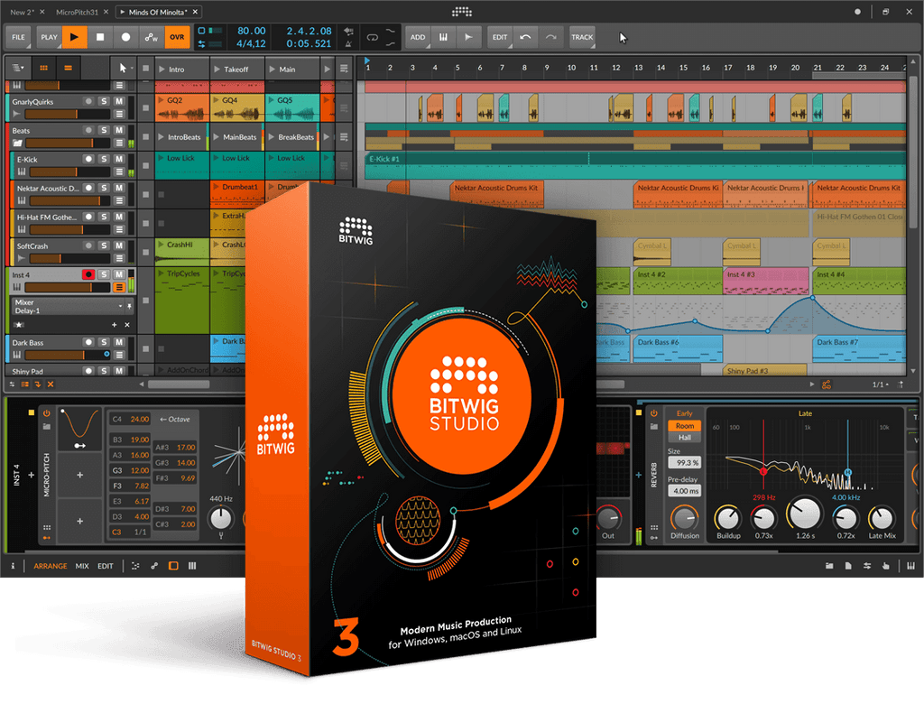This screenshot has height=713, width=924.
Task: Click the tempo value 80.00
Action: pyautogui.click(x=251, y=31)
